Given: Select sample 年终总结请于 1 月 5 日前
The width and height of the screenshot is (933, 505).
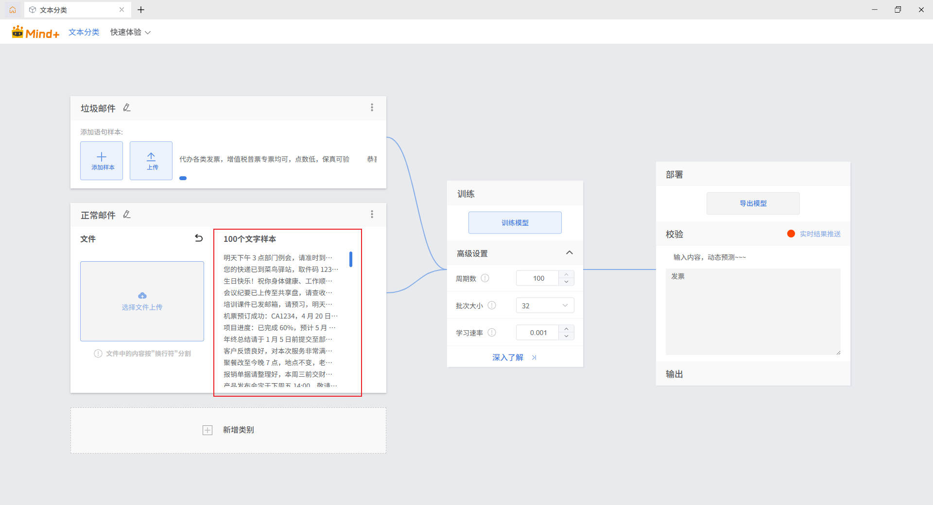Looking at the screenshot, I should [x=278, y=339].
